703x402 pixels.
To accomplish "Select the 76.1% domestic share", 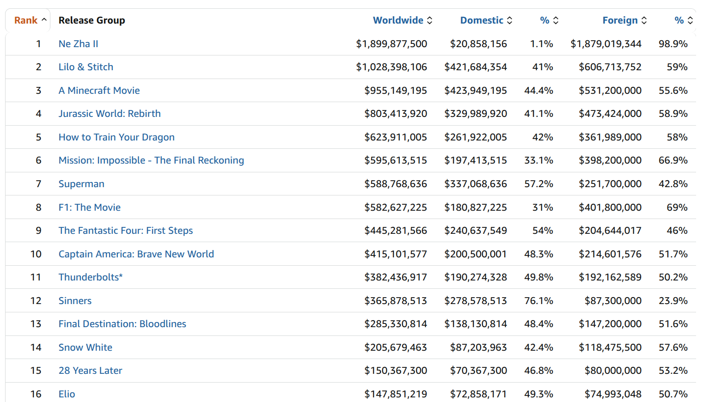I will (x=539, y=301).
